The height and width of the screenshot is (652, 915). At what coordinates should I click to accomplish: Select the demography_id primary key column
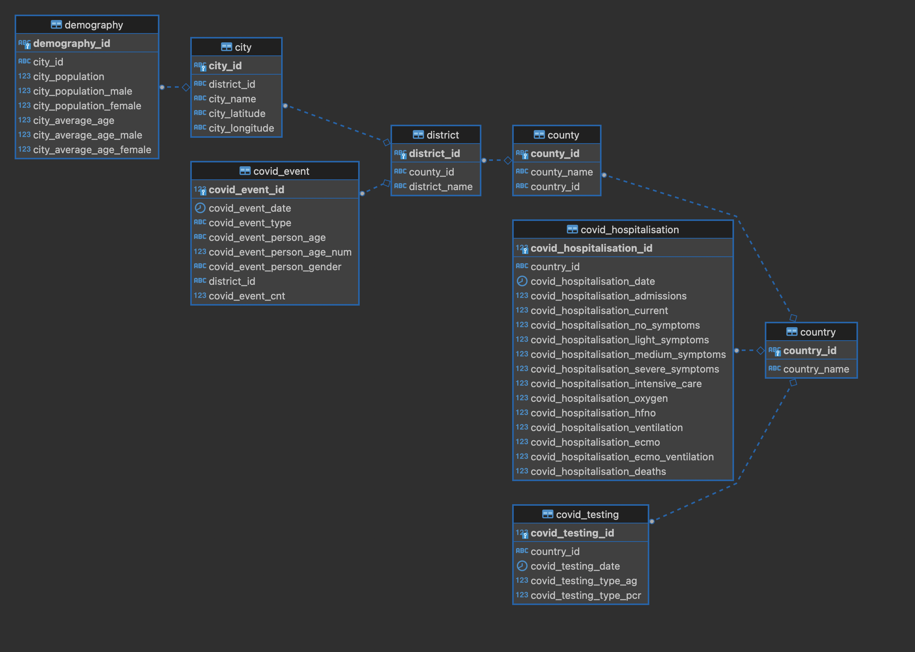coord(72,43)
